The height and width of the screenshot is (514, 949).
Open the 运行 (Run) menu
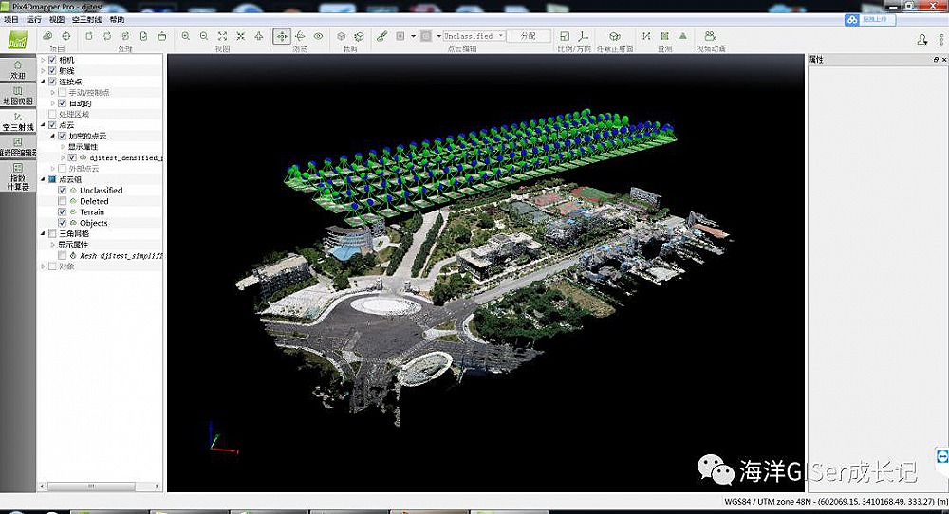(34, 19)
